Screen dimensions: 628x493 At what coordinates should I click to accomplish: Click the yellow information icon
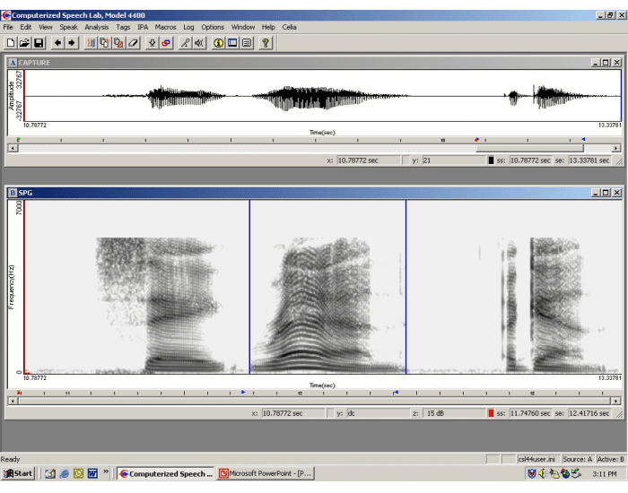(x=218, y=43)
